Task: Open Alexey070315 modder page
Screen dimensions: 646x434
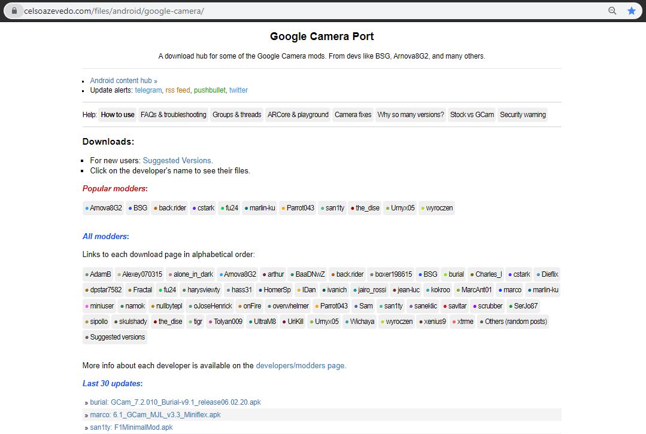Action: click(x=139, y=274)
